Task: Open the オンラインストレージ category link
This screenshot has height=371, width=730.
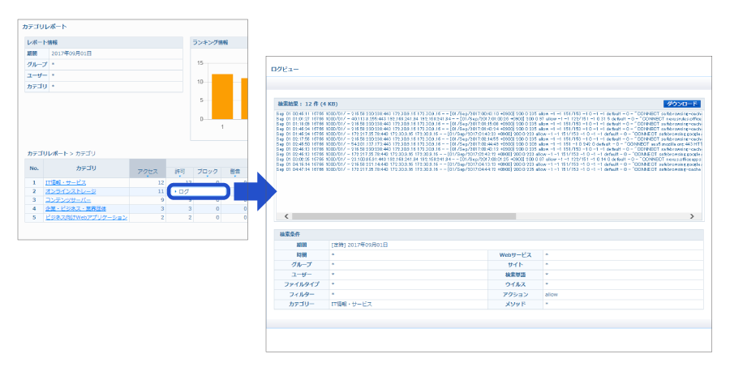Action: tap(70, 191)
